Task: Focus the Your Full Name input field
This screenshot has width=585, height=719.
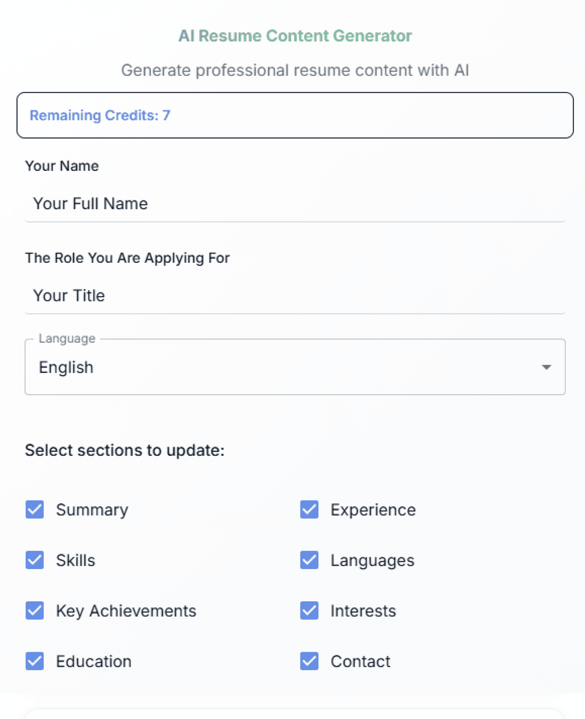Action: tap(295, 204)
